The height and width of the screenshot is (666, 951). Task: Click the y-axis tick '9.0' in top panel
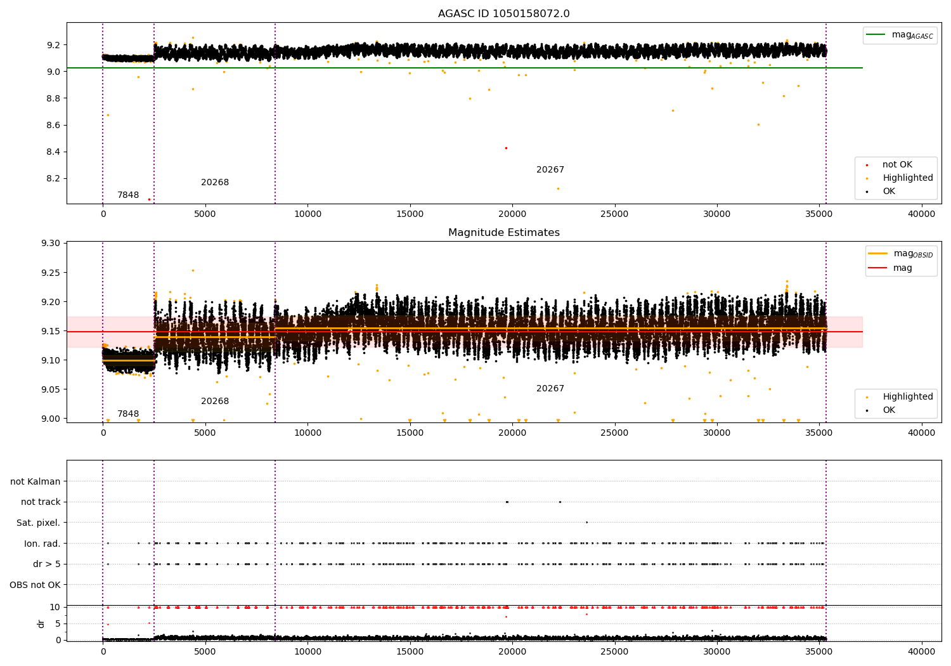53,72
